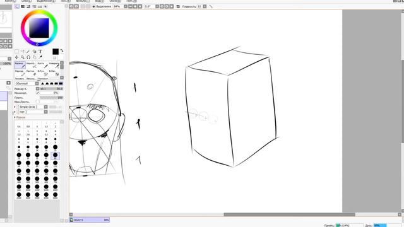Select the lasso selection tool
The width and height of the screenshot is (404, 227).
coord(23,52)
